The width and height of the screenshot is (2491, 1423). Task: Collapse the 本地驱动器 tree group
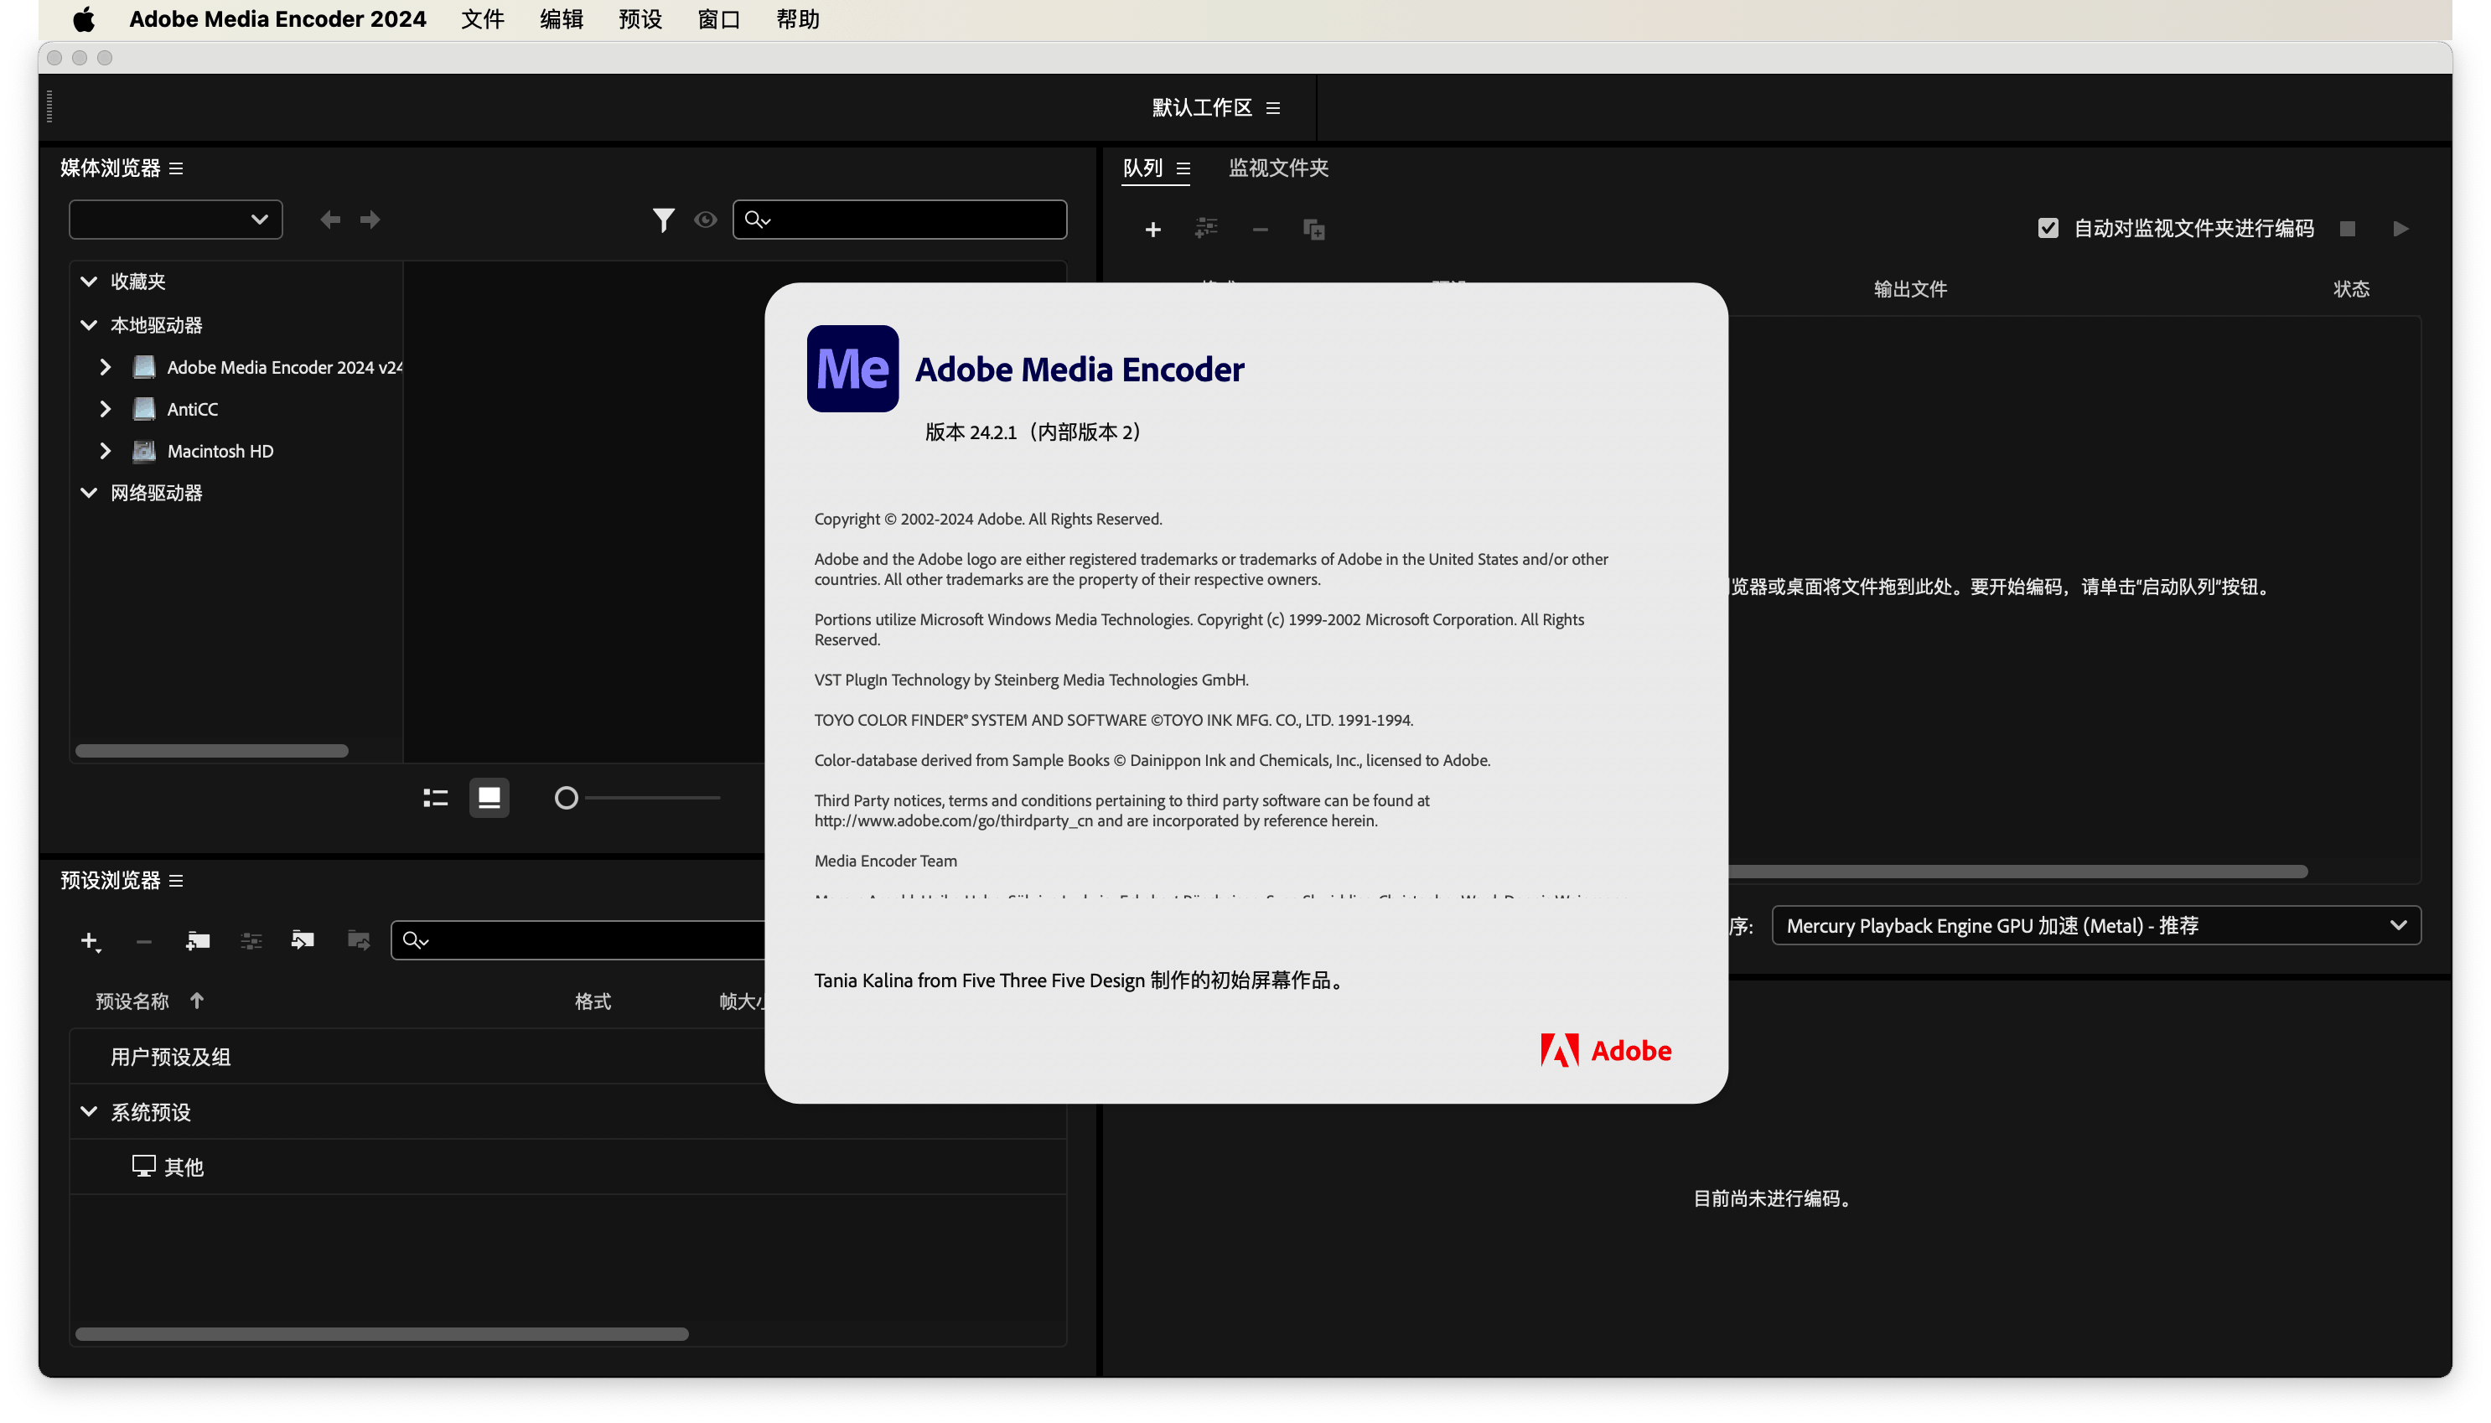coord(89,324)
